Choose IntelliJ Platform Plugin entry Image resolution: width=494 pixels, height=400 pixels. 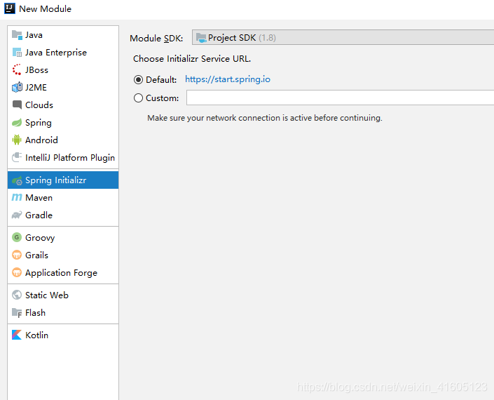point(63,157)
